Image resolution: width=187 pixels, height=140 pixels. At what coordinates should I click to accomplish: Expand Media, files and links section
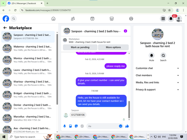click(157, 83)
